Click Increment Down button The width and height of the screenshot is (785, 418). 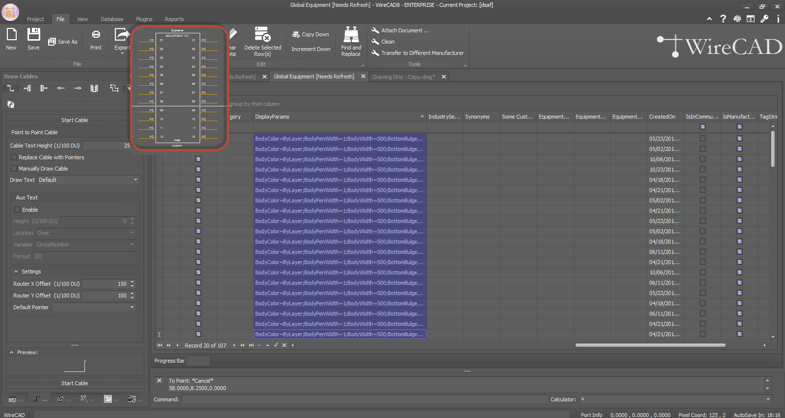pyautogui.click(x=311, y=49)
